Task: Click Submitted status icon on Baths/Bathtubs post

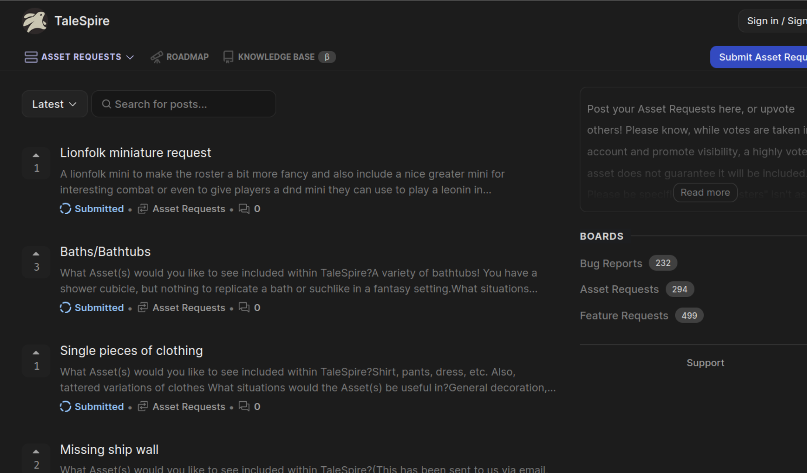Action: point(65,308)
